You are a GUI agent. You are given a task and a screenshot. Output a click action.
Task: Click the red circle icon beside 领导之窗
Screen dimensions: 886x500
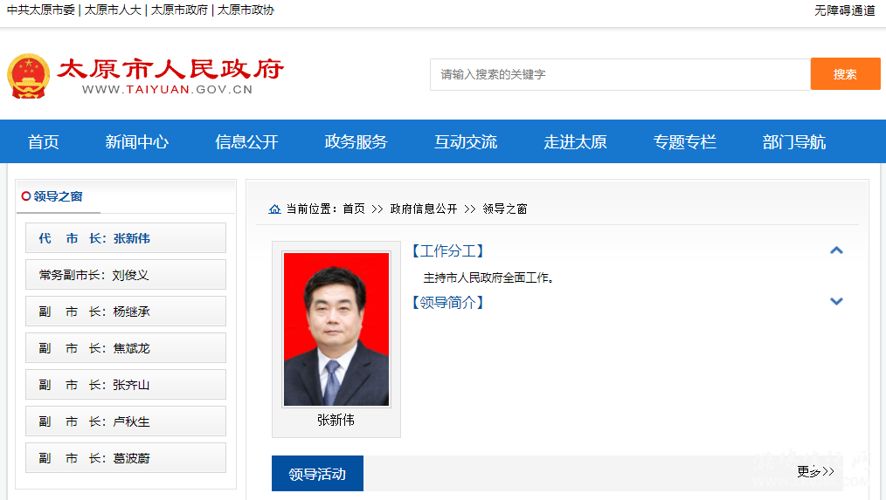coord(25,196)
